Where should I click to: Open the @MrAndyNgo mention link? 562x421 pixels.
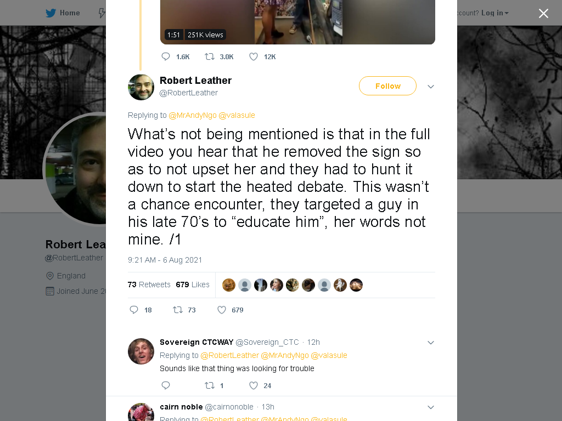193,115
